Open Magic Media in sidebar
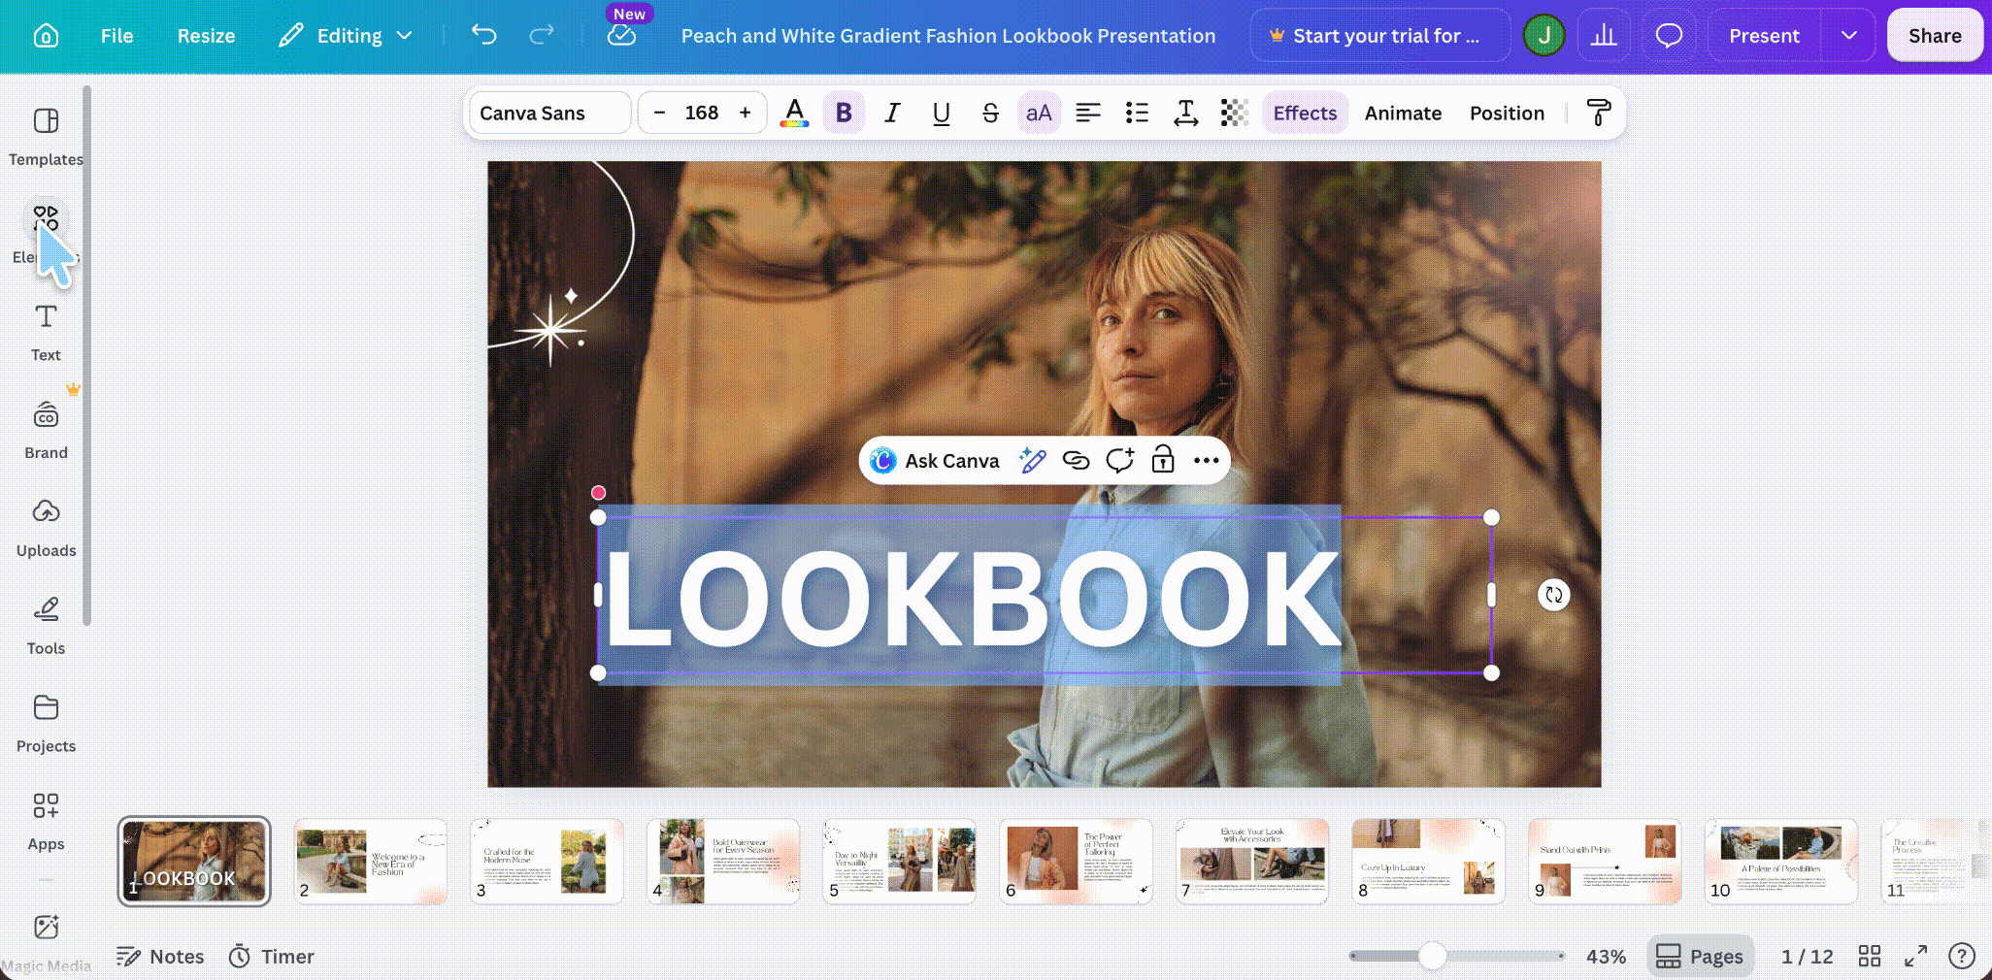Image resolution: width=1992 pixels, height=980 pixels. [46, 942]
